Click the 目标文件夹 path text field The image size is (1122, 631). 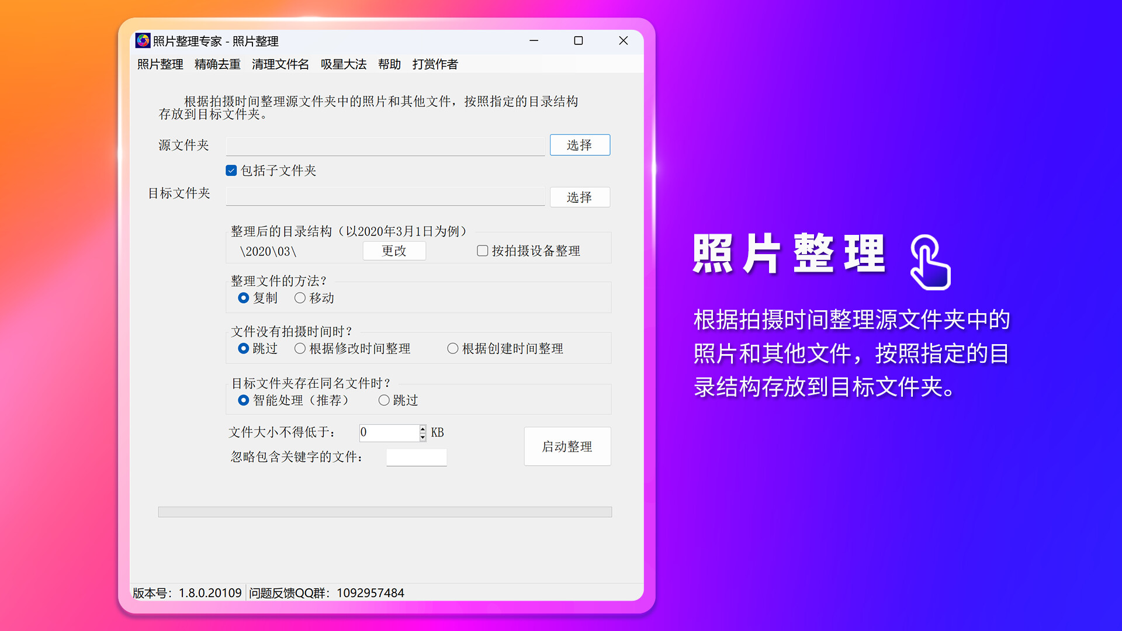[x=385, y=197]
